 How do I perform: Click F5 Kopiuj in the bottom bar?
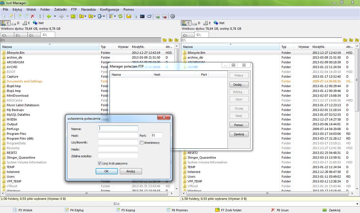[x=125, y=210]
